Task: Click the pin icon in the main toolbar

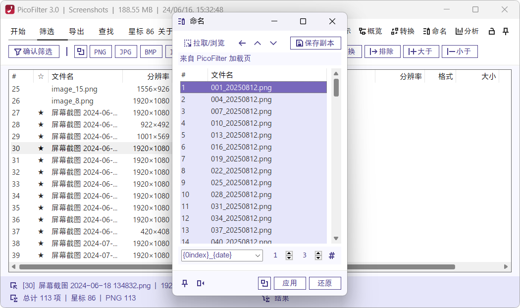Action: [506, 31]
